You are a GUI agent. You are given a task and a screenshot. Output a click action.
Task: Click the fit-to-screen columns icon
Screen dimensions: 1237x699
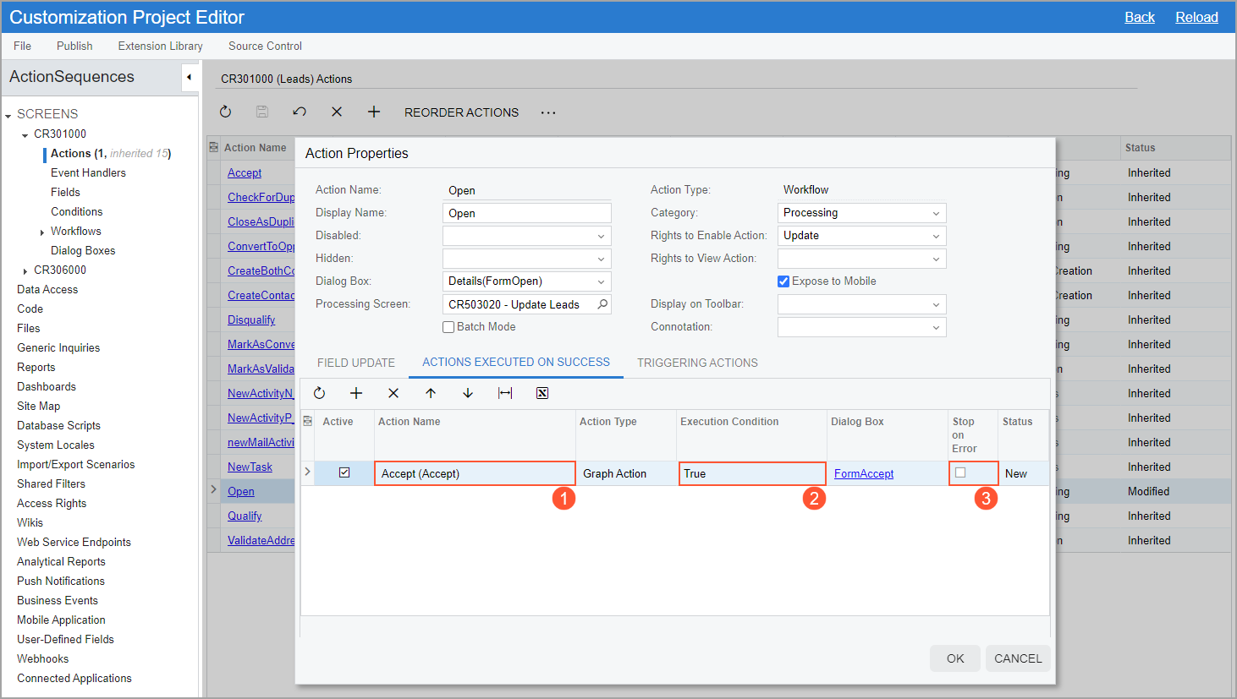point(505,393)
